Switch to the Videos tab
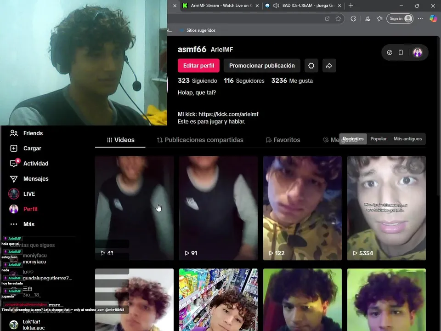This screenshot has width=441, height=331. click(x=120, y=140)
